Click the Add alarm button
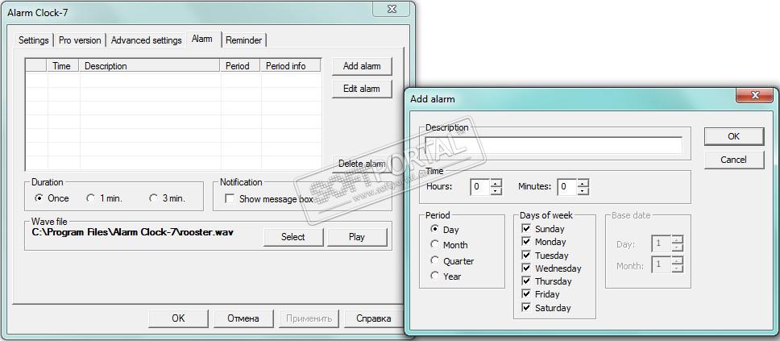 point(362,66)
